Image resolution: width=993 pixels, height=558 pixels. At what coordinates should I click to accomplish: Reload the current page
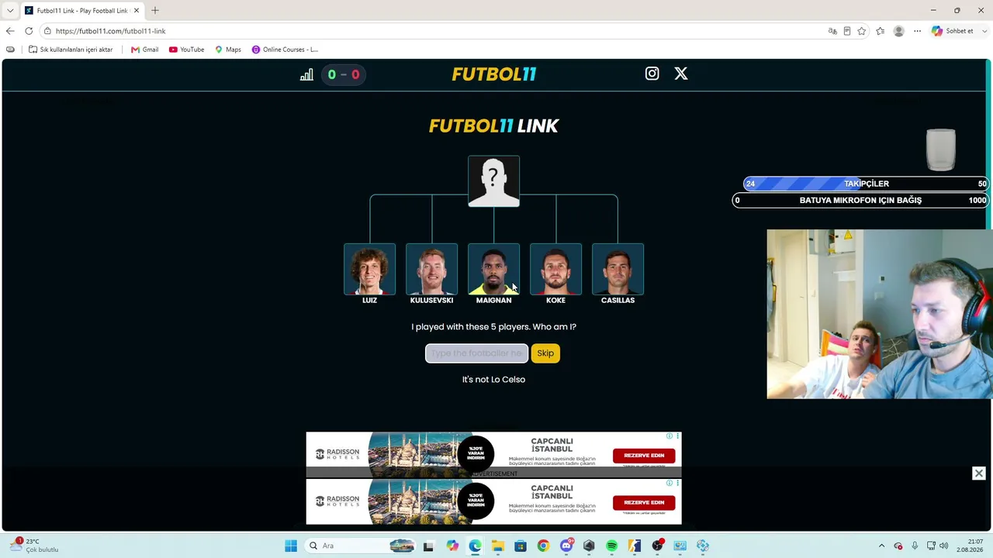pos(29,31)
